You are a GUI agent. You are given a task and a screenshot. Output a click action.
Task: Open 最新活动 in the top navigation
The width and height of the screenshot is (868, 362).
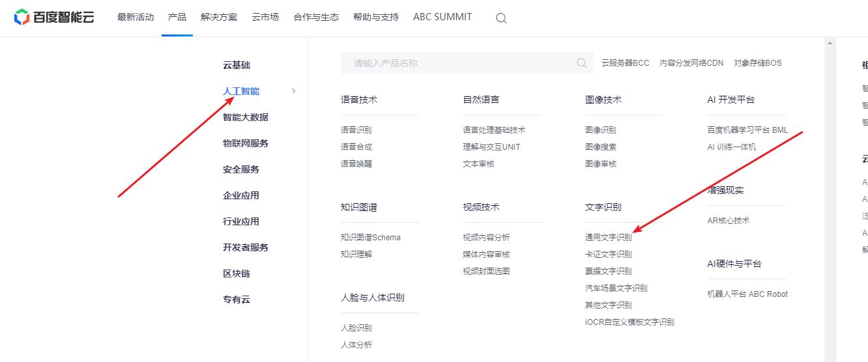[x=136, y=17]
